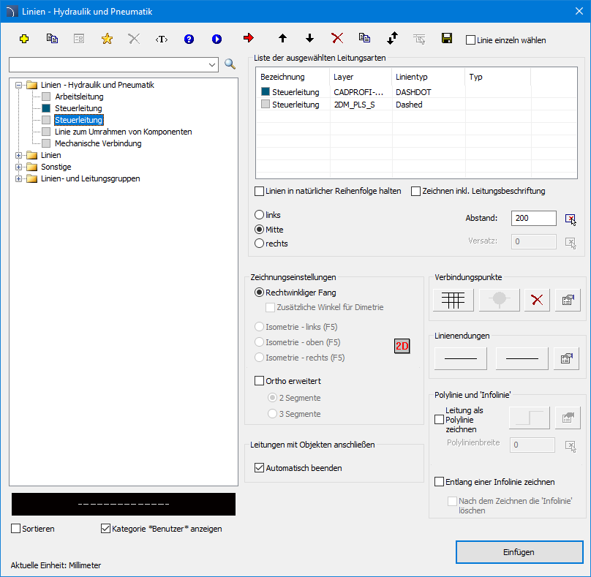Move selected line down with black down arrow
This screenshot has height=577, width=591.
[309, 38]
